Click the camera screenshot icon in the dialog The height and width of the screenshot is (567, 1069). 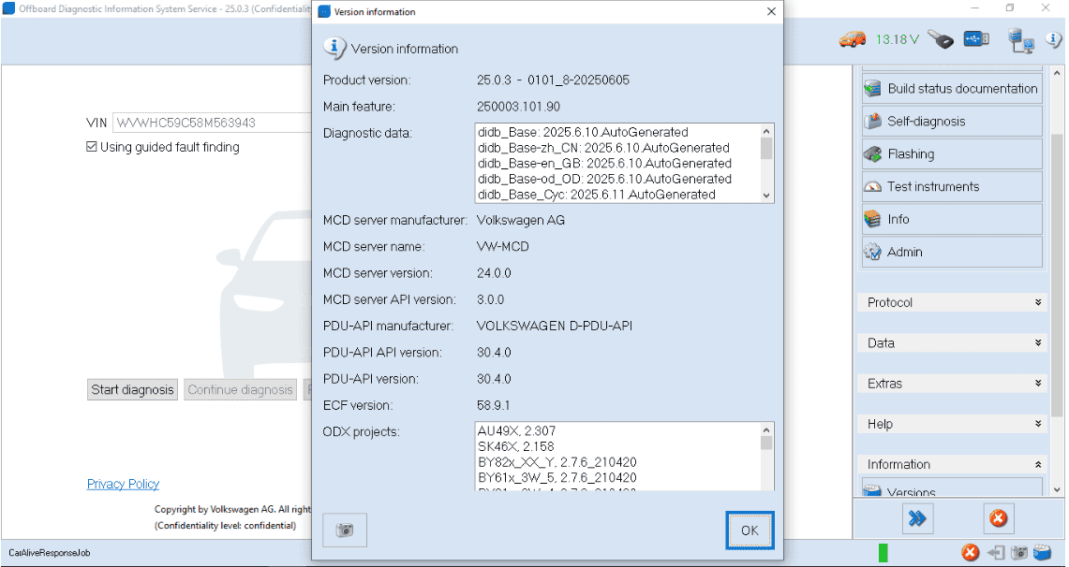344,530
